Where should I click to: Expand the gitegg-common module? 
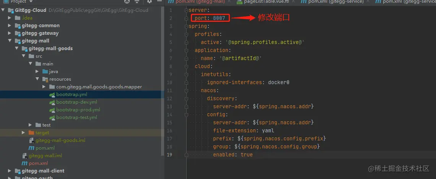10,26
